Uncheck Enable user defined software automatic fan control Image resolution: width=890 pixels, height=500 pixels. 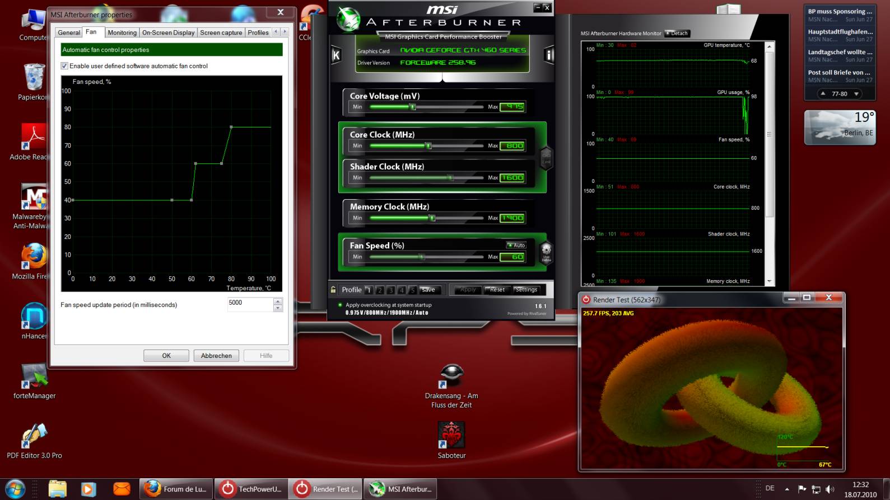(x=64, y=66)
